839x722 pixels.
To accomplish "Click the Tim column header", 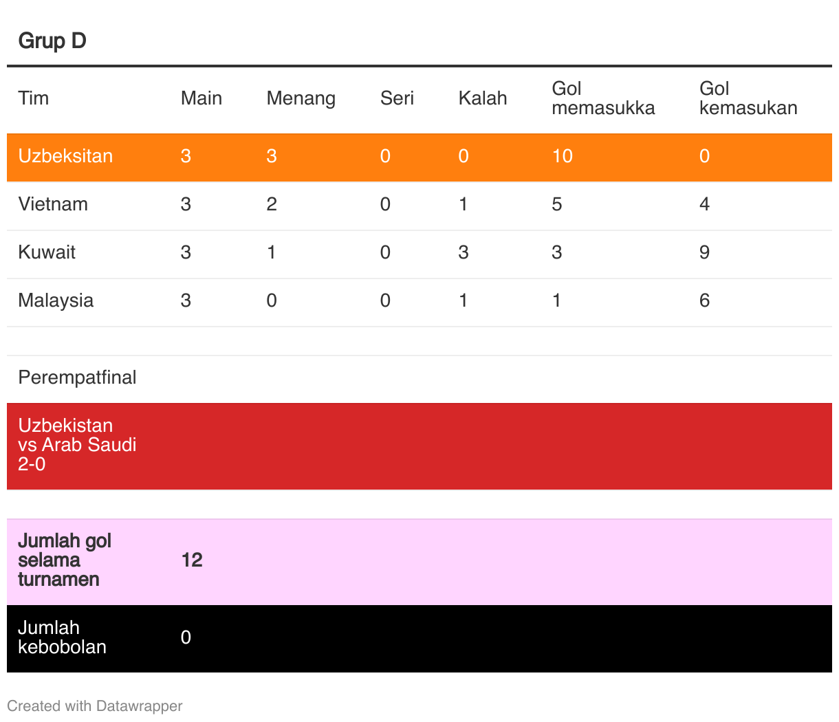I will pyautogui.click(x=33, y=98).
